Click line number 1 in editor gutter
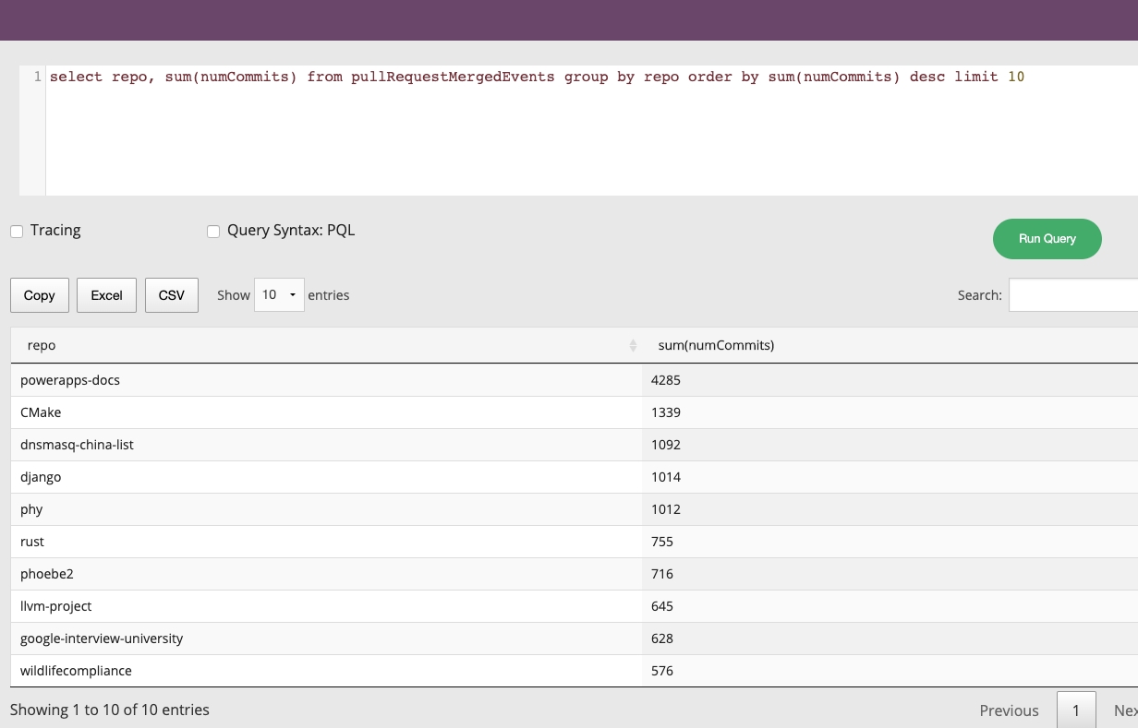The width and height of the screenshot is (1138, 728). (37, 77)
